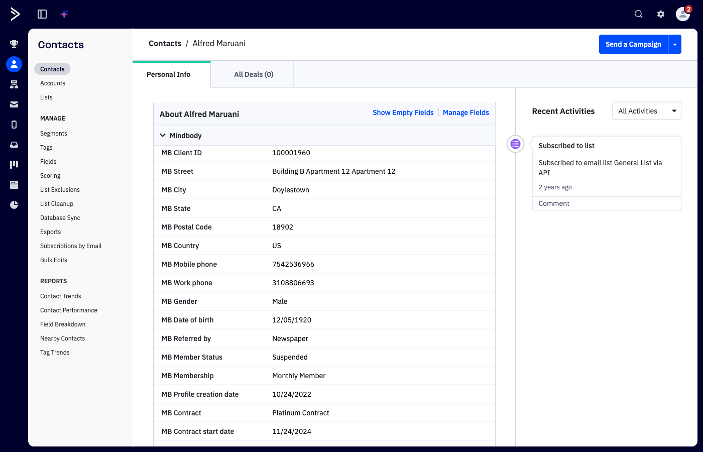
Task: Click the Send a Campaign button
Action: click(633, 44)
